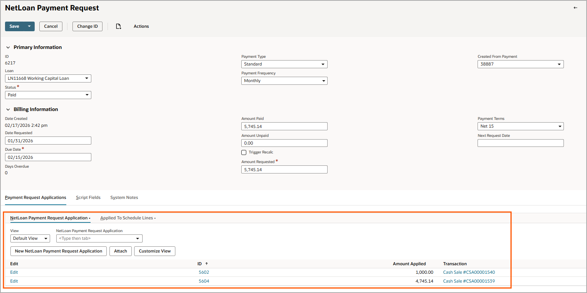The image size is (587, 293).
Task: Open the Status dropdown showing Paid
Action: tap(48, 95)
